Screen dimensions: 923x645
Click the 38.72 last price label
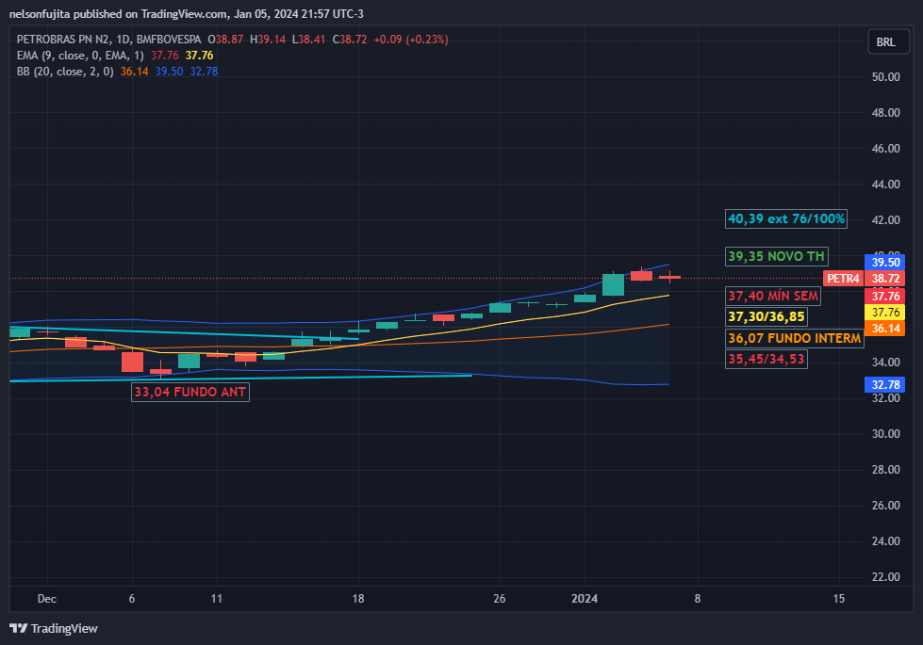pos(884,279)
